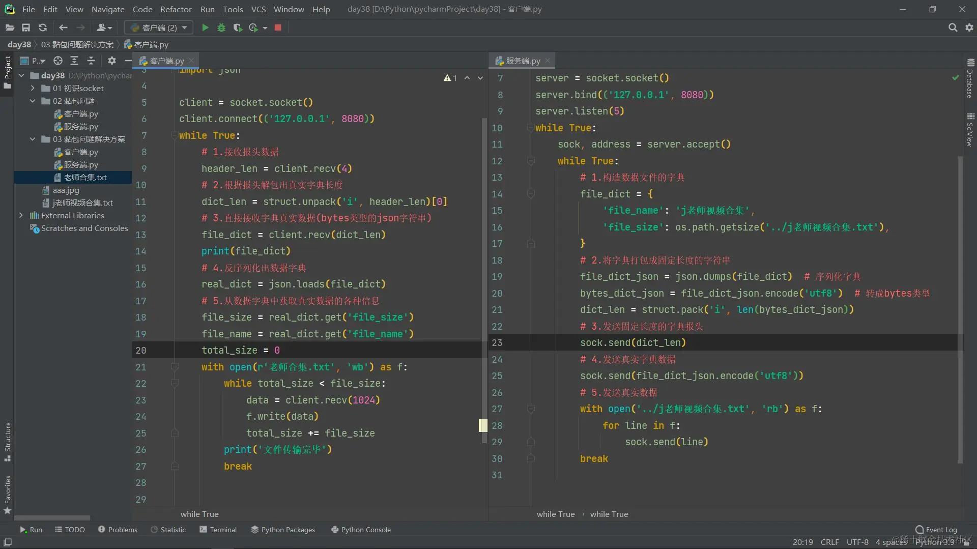Start debugging with the bug icon

(x=221, y=27)
